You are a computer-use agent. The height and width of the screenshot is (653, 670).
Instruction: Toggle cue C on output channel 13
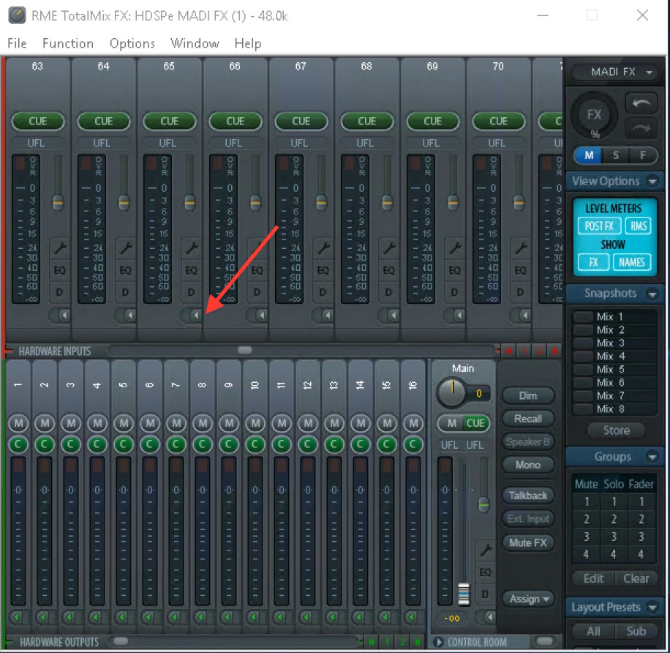click(x=334, y=444)
